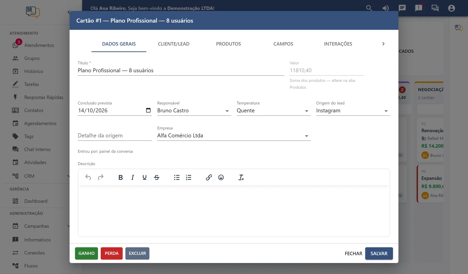Open messages icon in top header
The width and height of the screenshot is (468, 274).
coord(402,8)
